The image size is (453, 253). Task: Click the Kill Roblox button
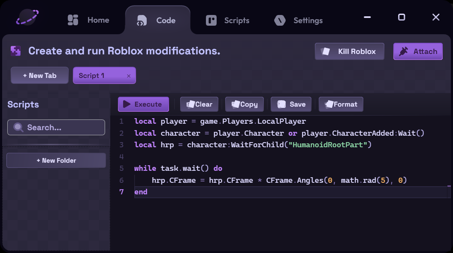click(x=349, y=51)
